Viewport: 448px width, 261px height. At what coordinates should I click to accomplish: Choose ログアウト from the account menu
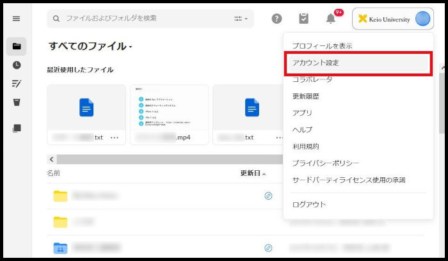click(309, 204)
